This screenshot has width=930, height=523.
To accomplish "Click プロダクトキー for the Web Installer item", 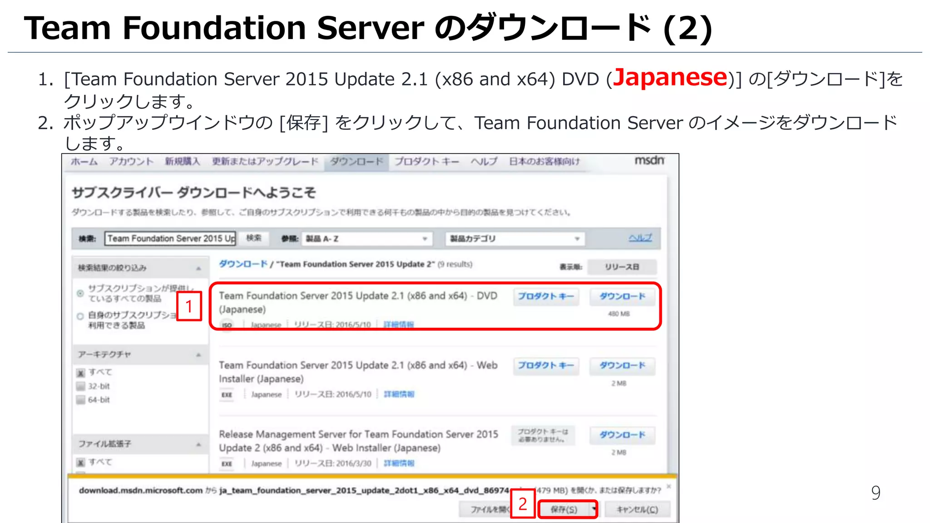I will point(546,366).
